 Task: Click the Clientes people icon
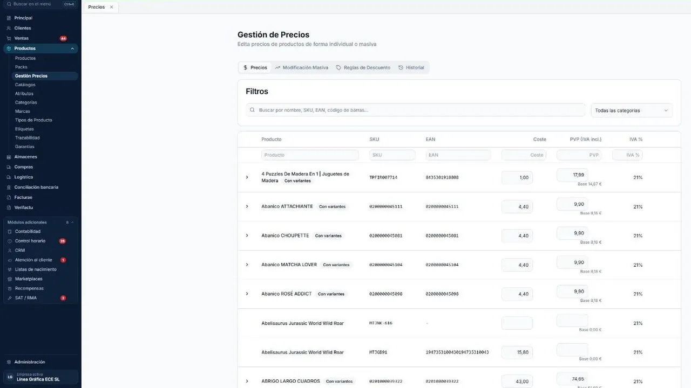click(x=9, y=28)
